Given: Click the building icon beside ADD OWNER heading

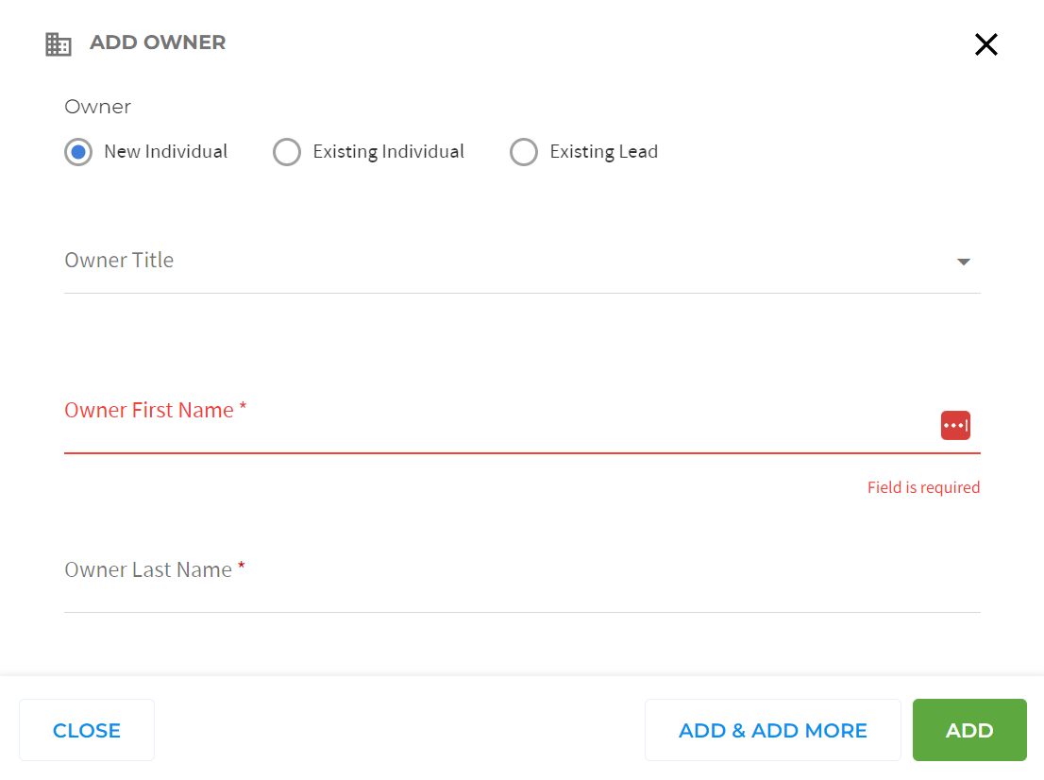Looking at the screenshot, I should (x=58, y=43).
